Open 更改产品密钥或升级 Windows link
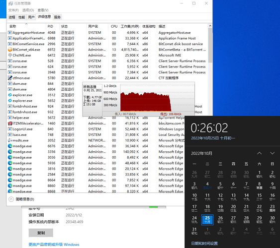This screenshot has height=248, width=280. click(x=54, y=245)
